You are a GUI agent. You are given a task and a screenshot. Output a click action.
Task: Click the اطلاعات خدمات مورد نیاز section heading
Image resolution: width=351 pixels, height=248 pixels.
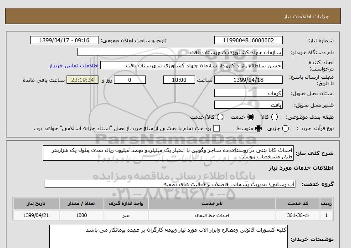(x=301, y=168)
